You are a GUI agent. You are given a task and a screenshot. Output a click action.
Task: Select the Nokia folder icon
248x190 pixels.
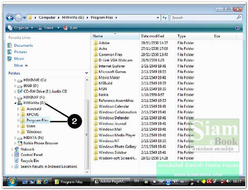click(x=95, y=95)
